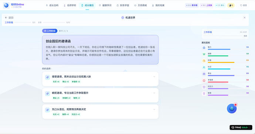Click the 抗压力 shield attribute icon

pos(204,87)
